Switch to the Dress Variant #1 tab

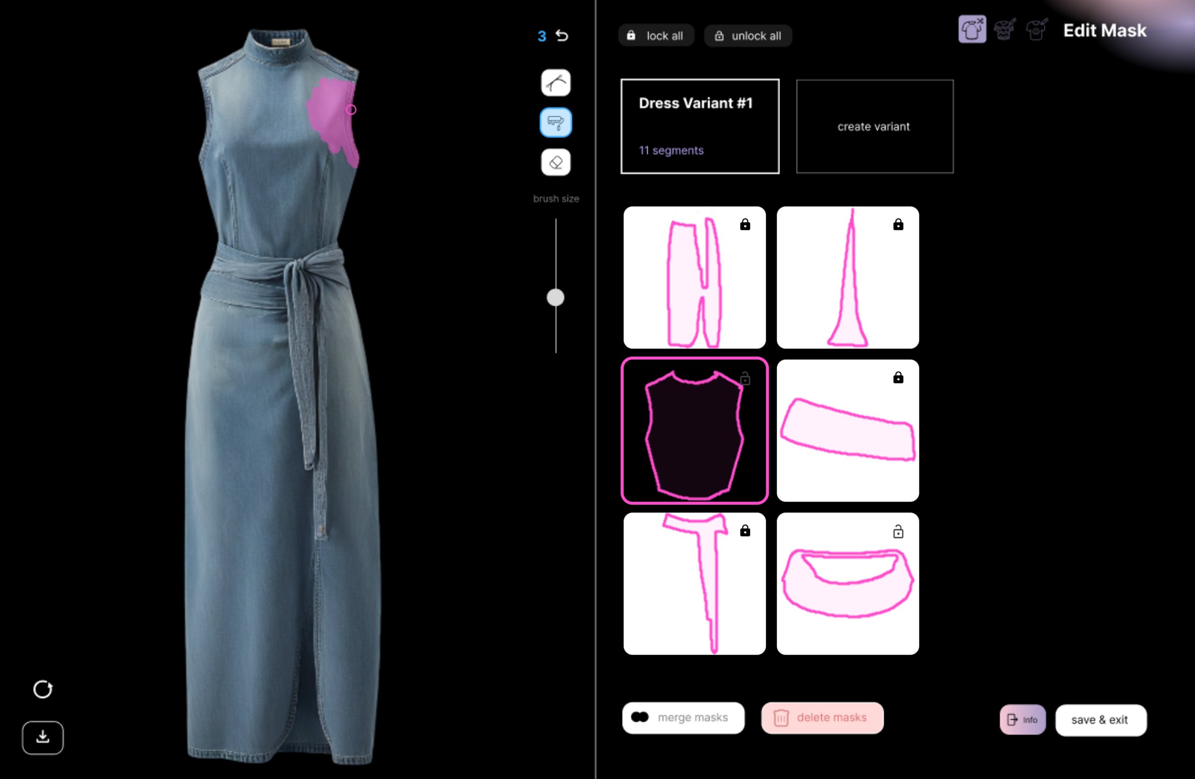point(699,126)
